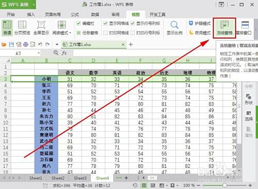Click the horizontal scrollbar thumb
The height and width of the screenshot is (189, 258).
pyautogui.click(x=152, y=178)
